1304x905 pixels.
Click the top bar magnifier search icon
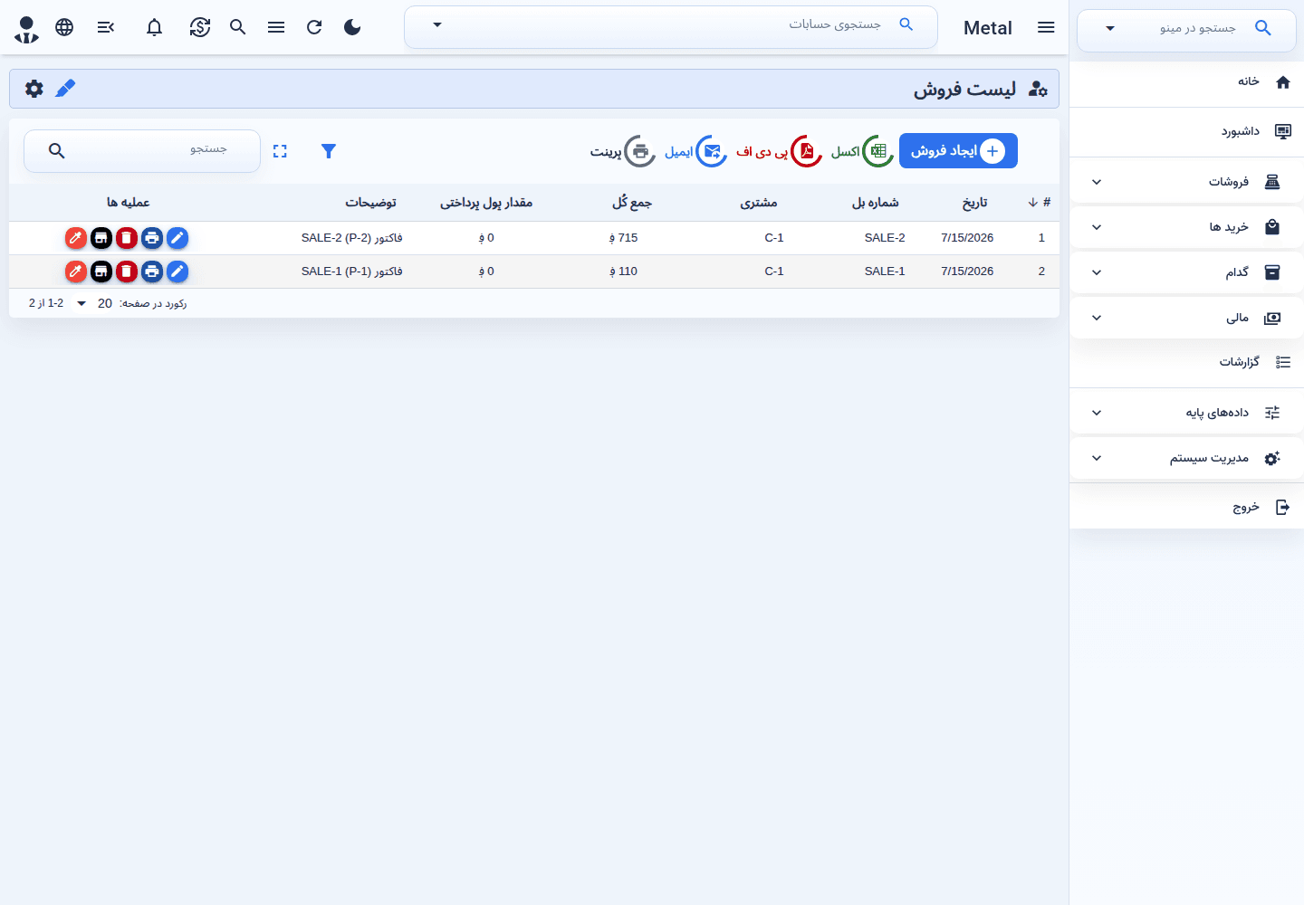pos(238,27)
